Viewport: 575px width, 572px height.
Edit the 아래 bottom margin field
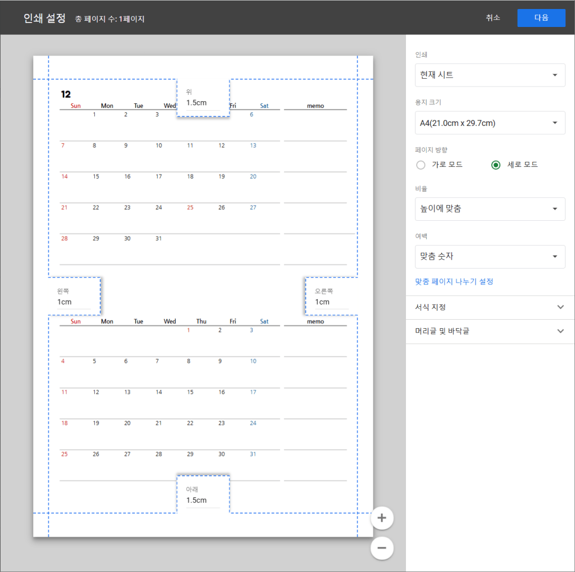coord(203,500)
